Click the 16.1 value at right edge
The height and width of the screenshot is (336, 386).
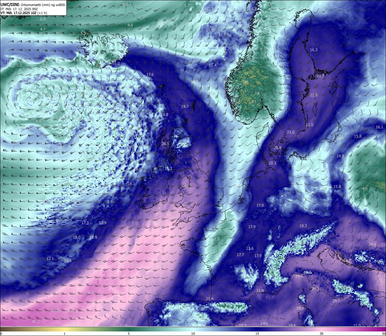click(x=379, y=127)
